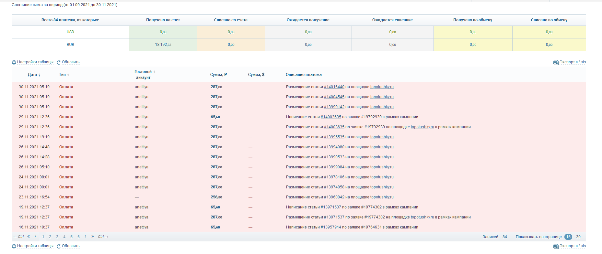This screenshot has height=254, width=602.
Task: Click the bottom Excel export icon
Action: click(x=556, y=246)
